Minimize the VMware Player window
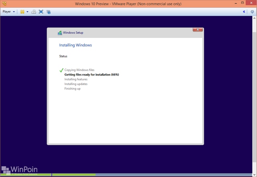Image resolution: width=257 pixels, height=177 pixels. (x=236, y=3)
